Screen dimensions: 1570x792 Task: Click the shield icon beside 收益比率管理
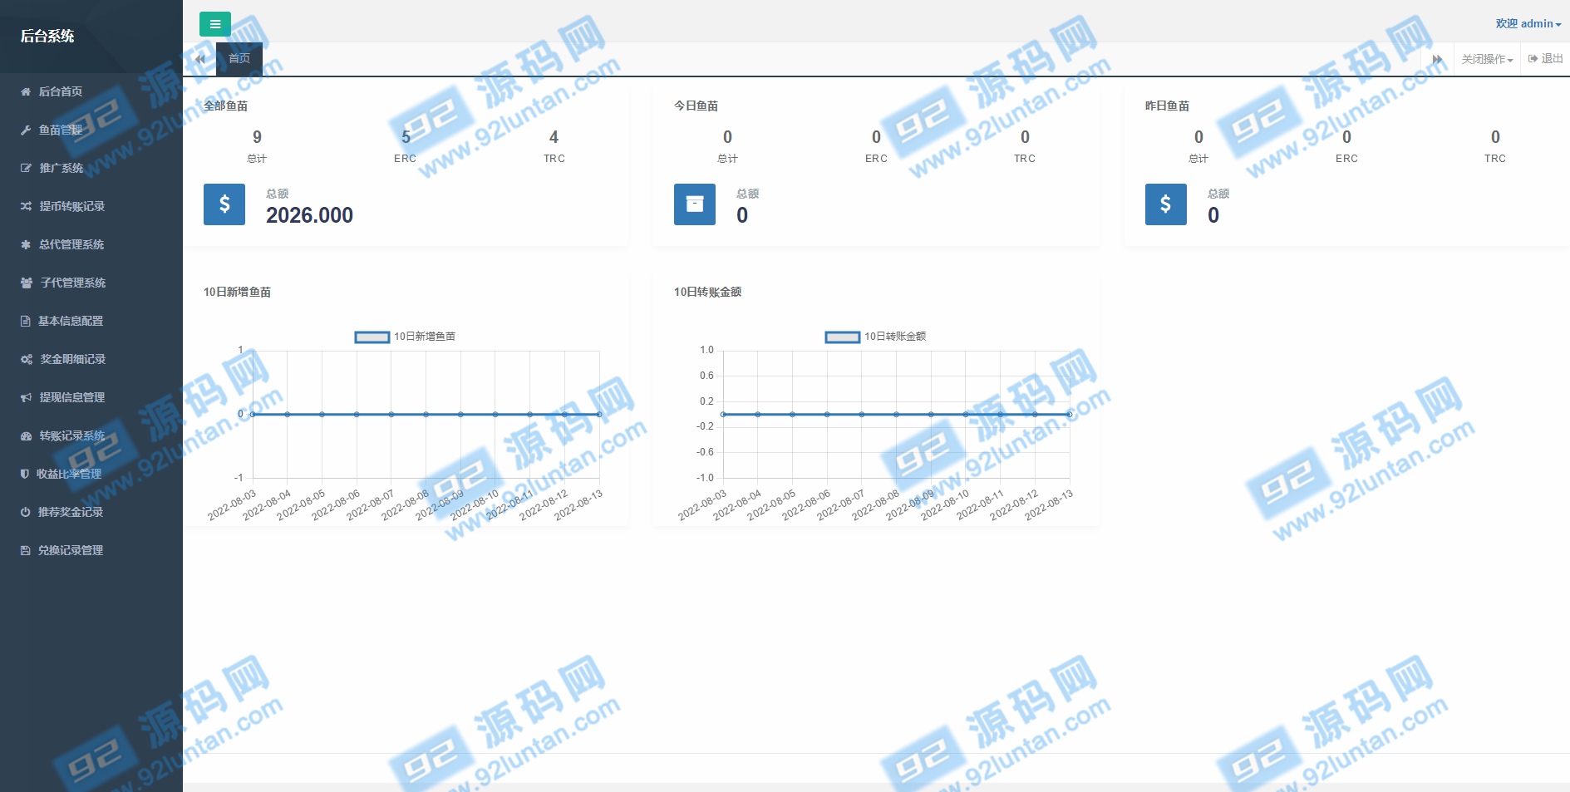pos(25,475)
